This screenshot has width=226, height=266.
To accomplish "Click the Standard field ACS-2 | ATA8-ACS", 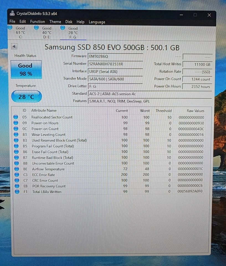I will coord(150,94).
